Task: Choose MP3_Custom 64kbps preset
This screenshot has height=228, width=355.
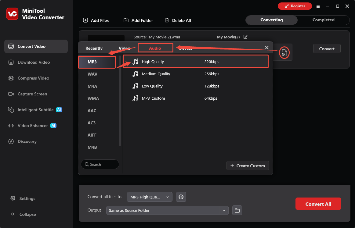Action: click(196, 98)
